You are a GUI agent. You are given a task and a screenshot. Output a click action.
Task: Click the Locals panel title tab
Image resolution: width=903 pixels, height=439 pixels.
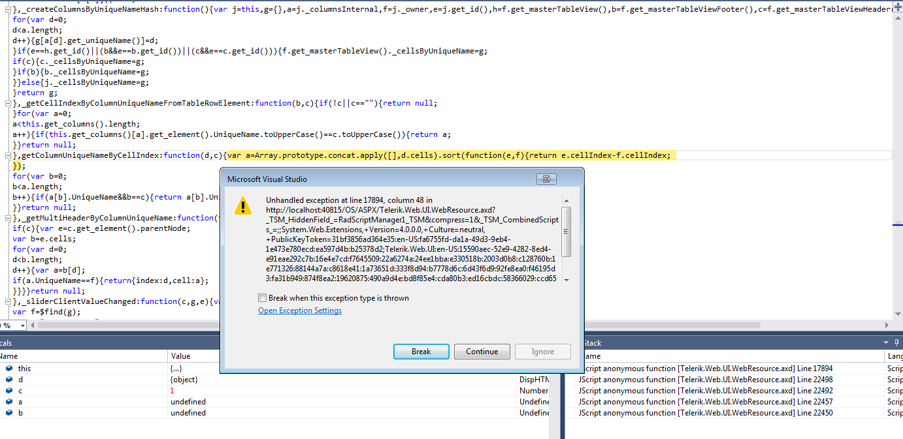(6, 342)
